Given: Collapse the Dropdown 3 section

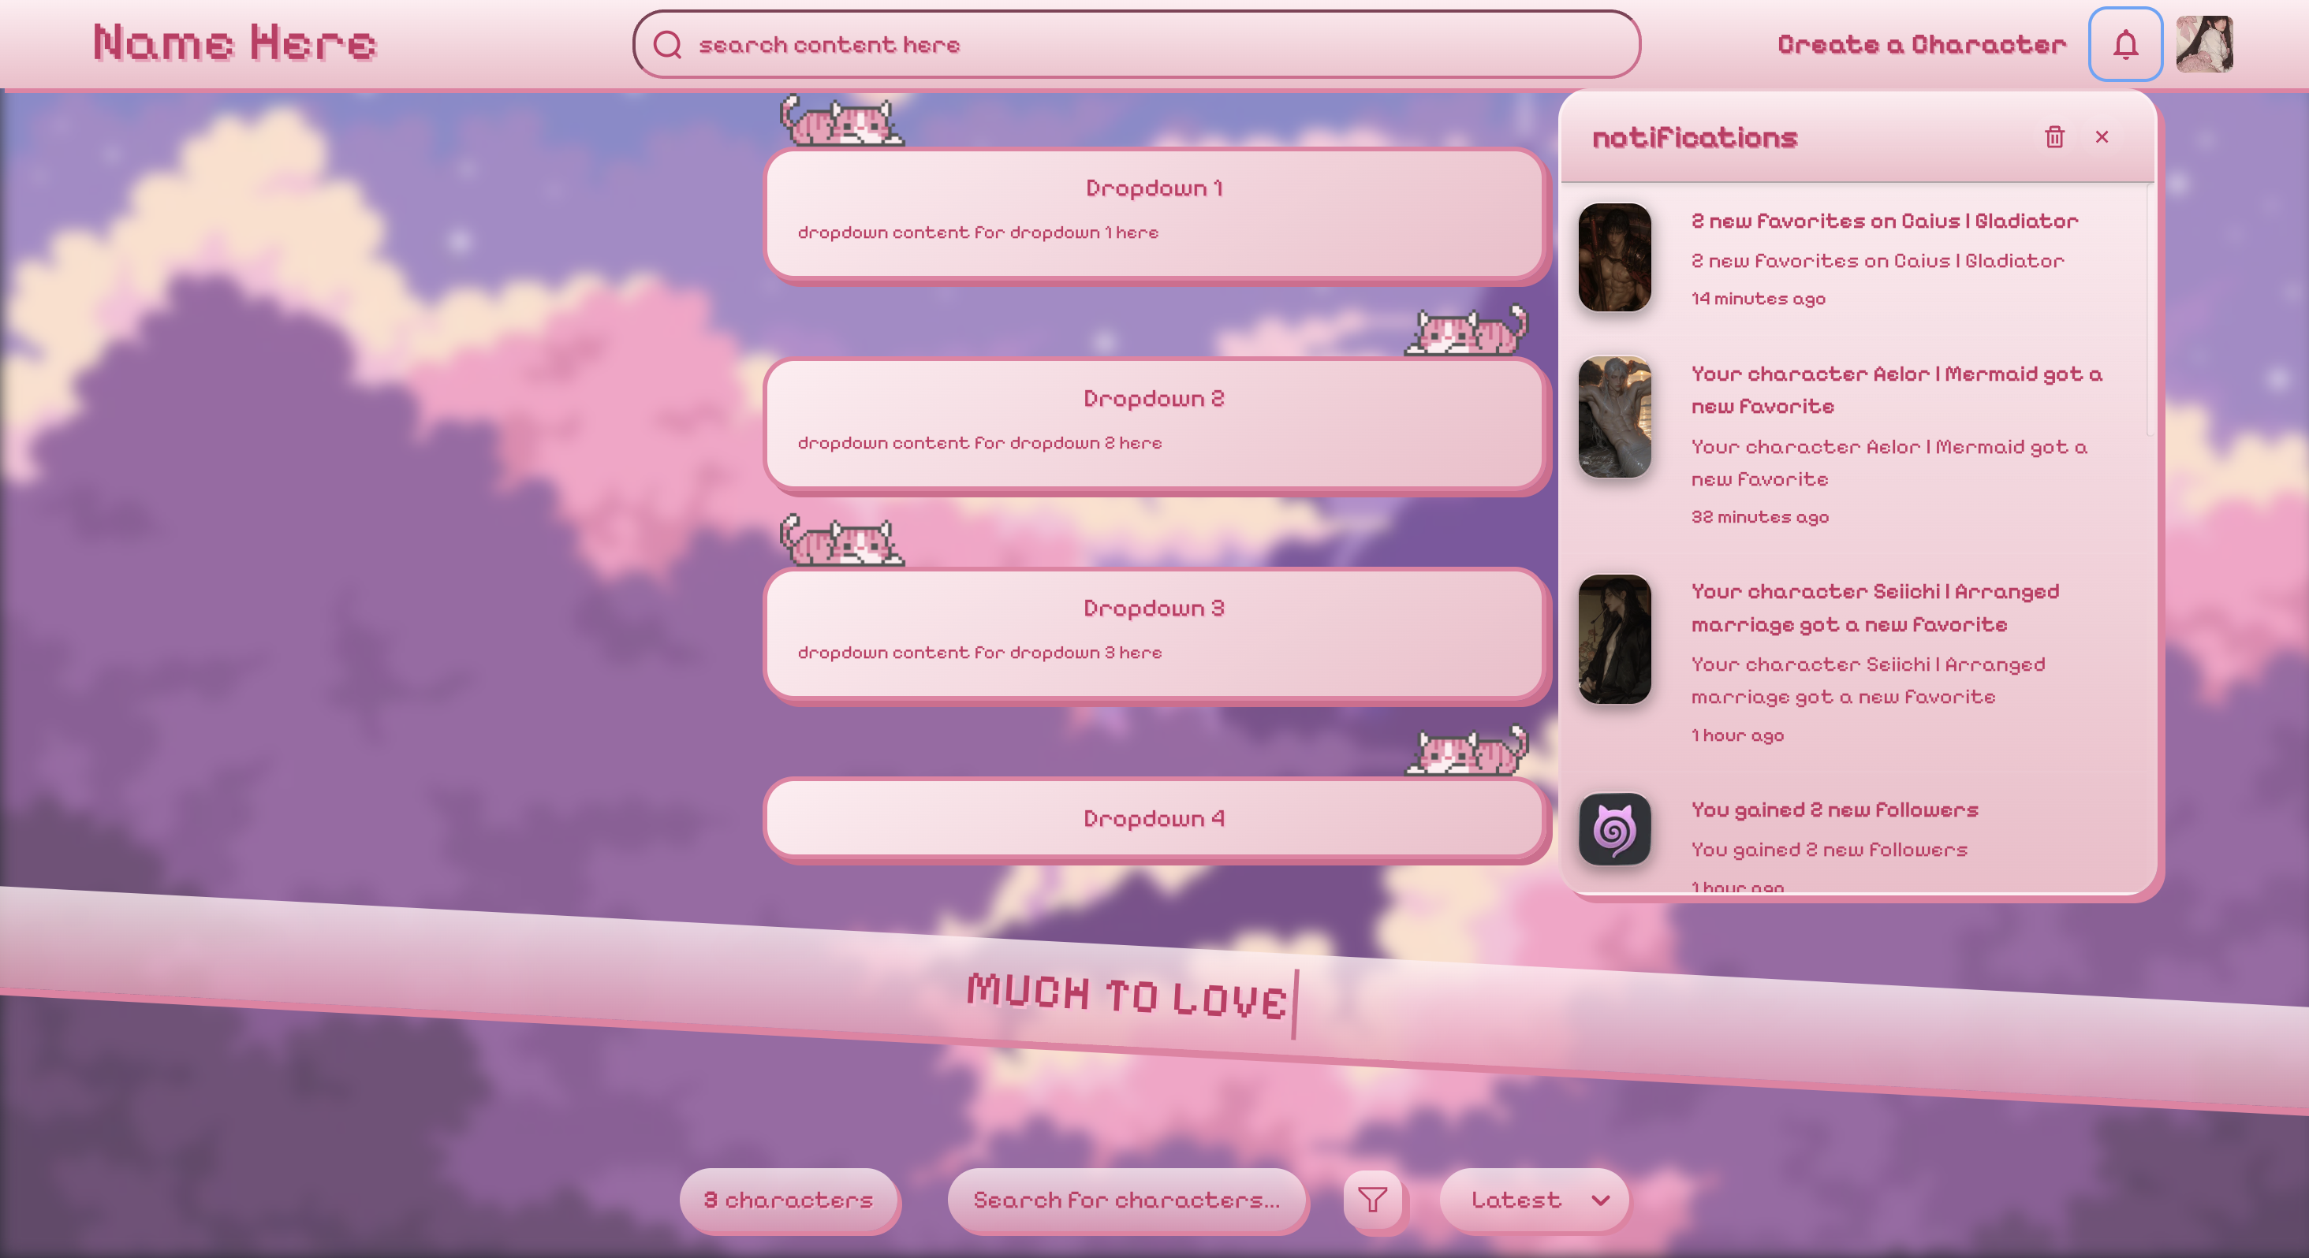Looking at the screenshot, I should pos(1154,609).
